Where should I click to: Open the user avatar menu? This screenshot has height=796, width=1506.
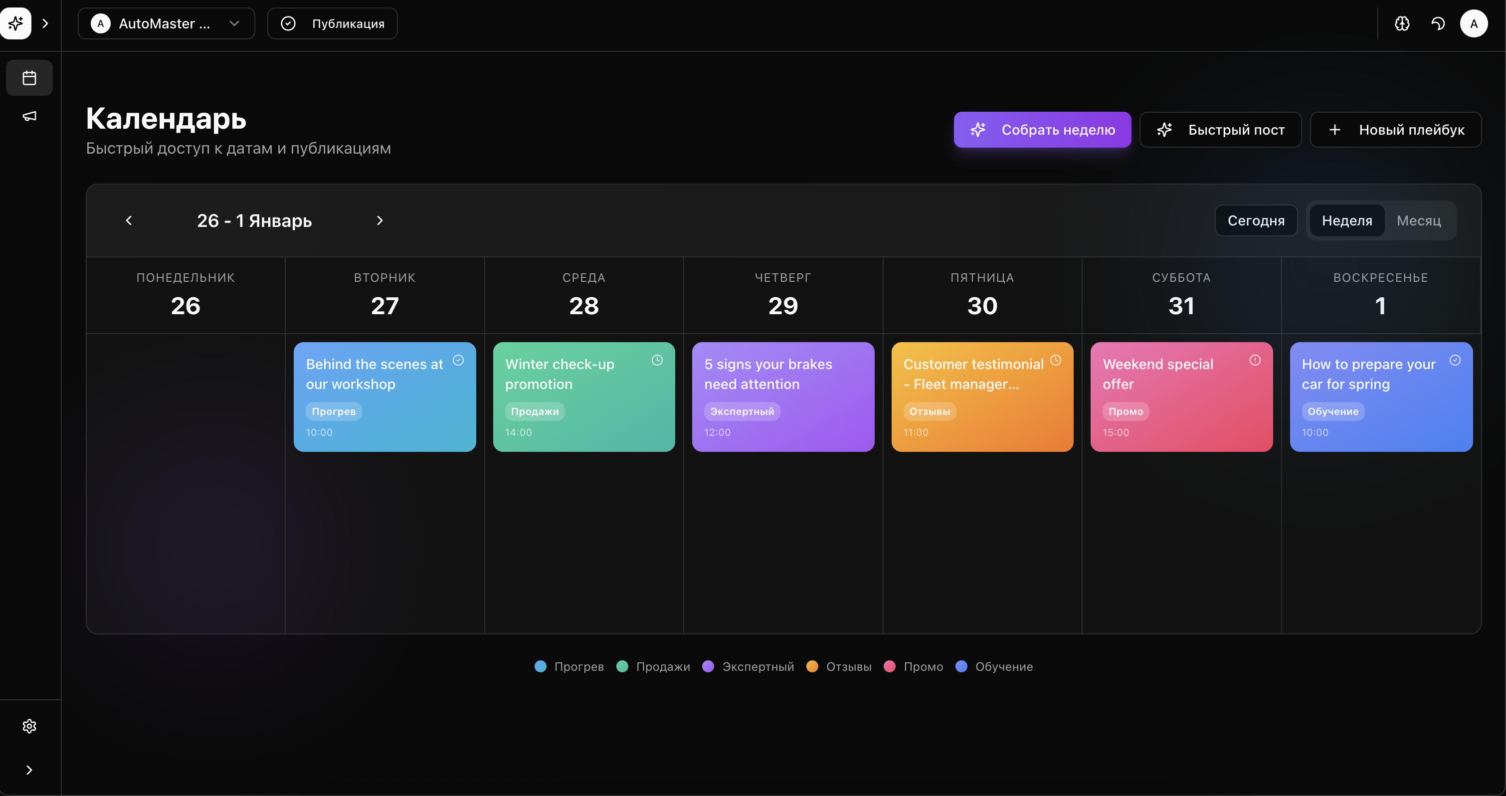[1473, 23]
